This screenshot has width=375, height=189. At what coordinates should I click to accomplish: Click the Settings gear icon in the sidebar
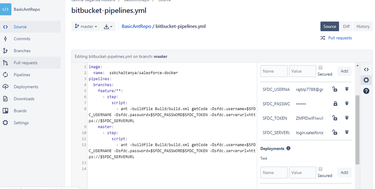[x=5, y=122]
